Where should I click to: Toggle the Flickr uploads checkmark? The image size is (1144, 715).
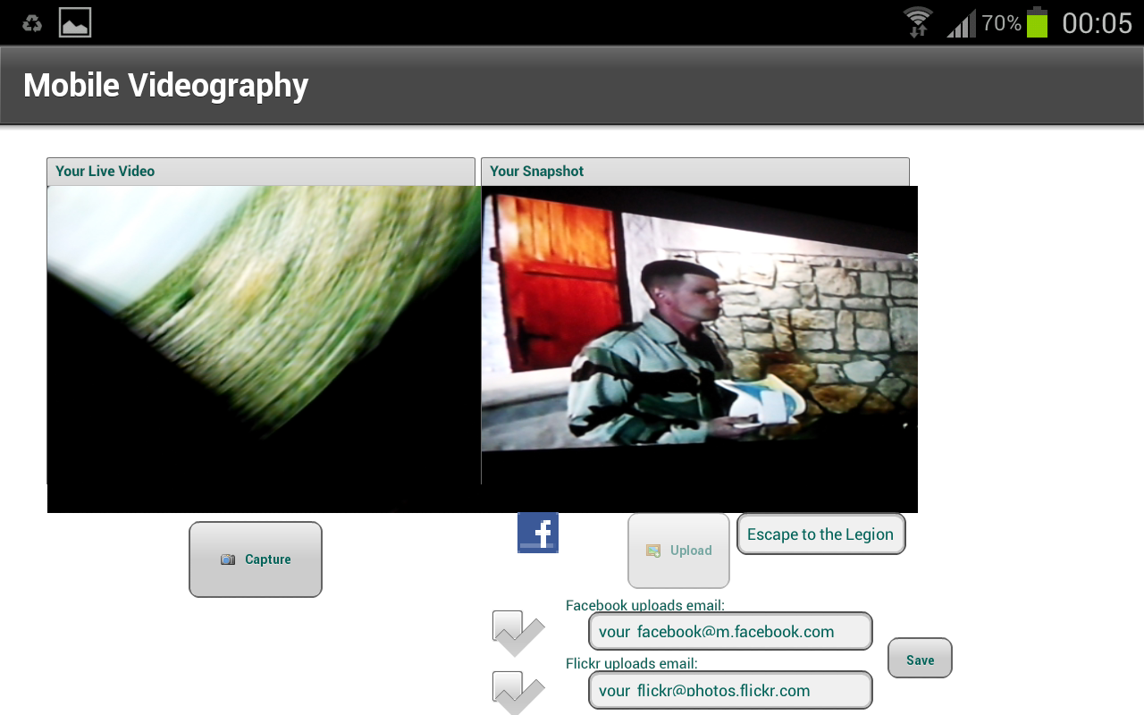[x=518, y=693]
